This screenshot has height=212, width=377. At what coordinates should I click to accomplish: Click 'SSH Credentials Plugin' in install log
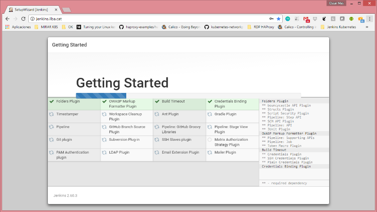288,158
